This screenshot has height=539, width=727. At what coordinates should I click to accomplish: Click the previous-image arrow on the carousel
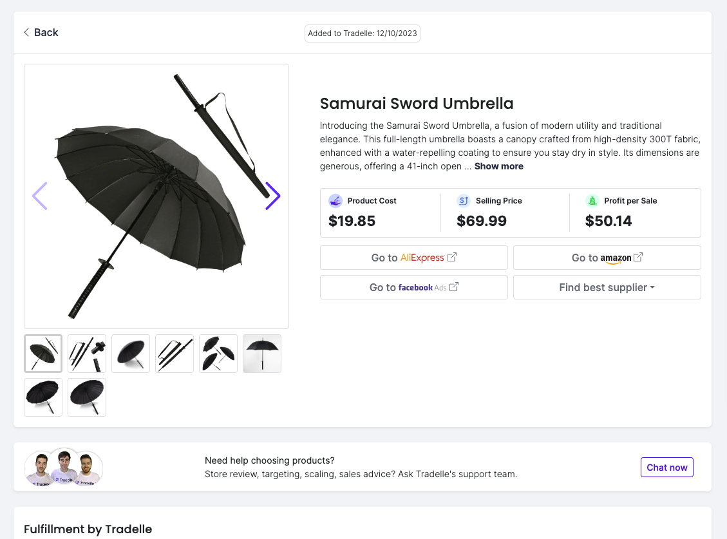pos(40,196)
